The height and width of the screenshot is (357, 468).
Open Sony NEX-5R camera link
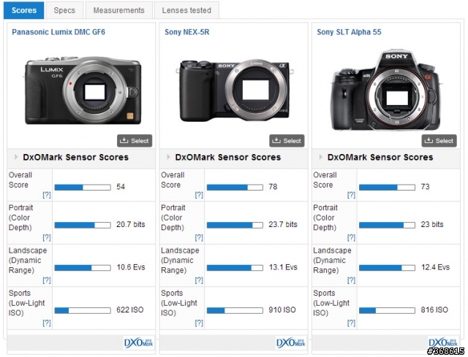point(187,32)
